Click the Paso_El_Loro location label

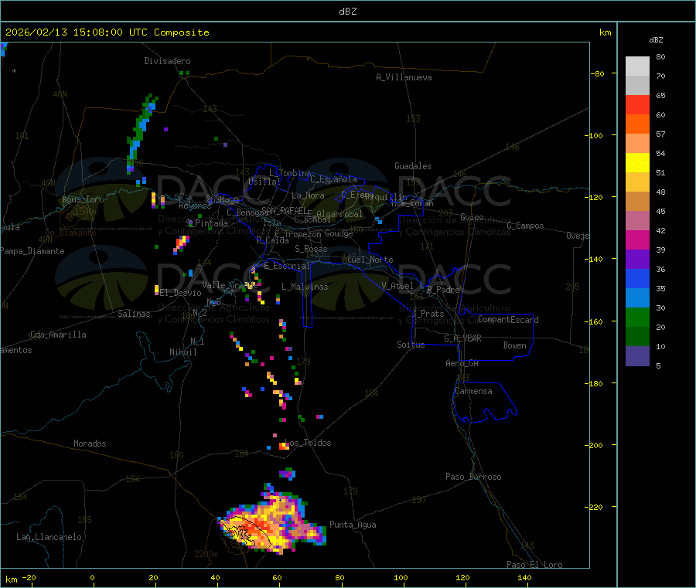click(x=535, y=565)
